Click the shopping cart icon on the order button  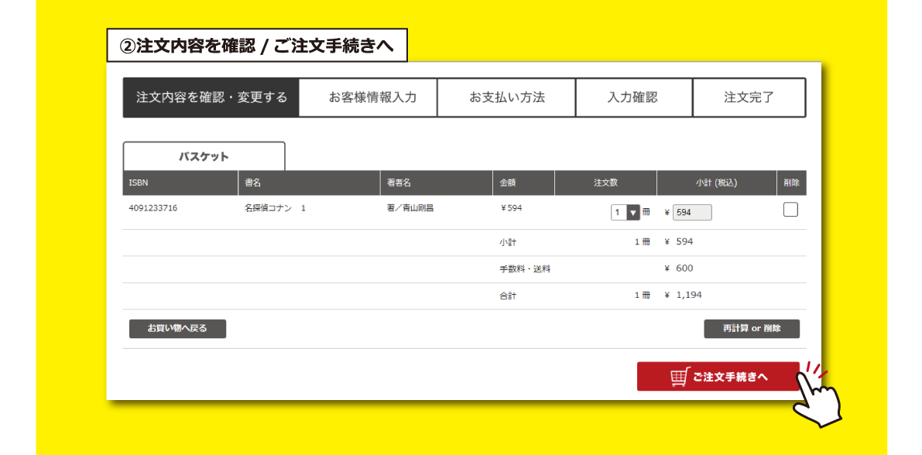coord(678,377)
